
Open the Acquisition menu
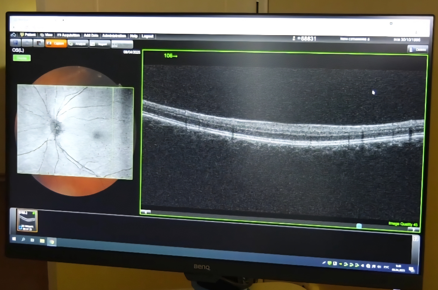69,35
